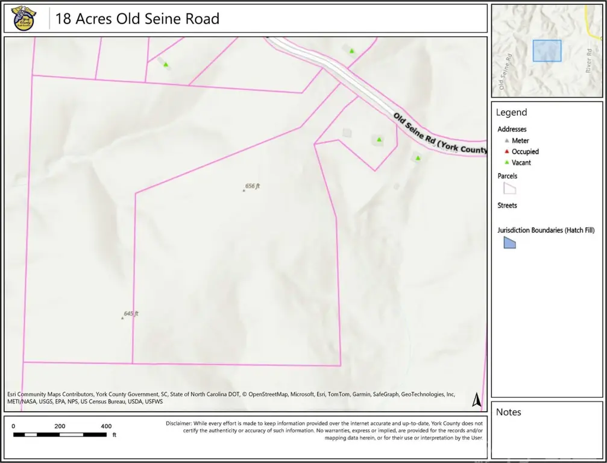This screenshot has height=463, width=607.
Task: Select the gray Meter triangle in legend
Action: pyautogui.click(x=507, y=141)
